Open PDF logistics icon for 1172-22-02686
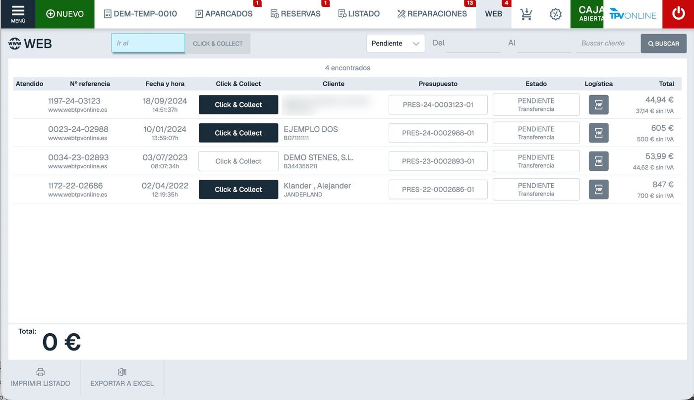The height and width of the screenshot is (400, 694). pyautogui.click(x=598, y=189)
